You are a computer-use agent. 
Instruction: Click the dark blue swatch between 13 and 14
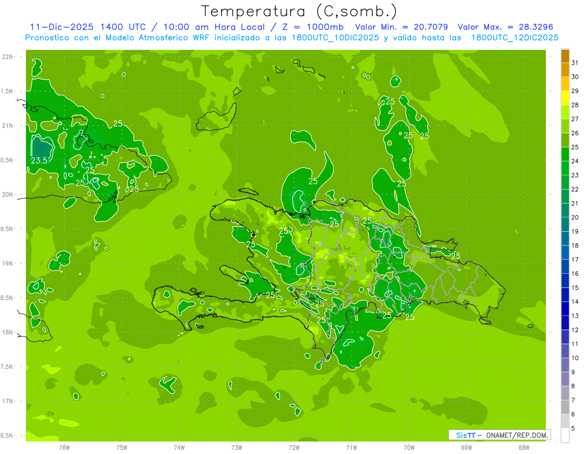click(x=565, y=309)
